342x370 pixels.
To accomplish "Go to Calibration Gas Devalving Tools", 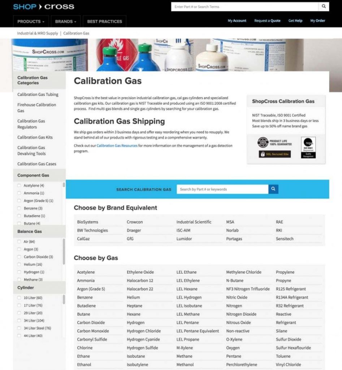I will coord(31,151).
